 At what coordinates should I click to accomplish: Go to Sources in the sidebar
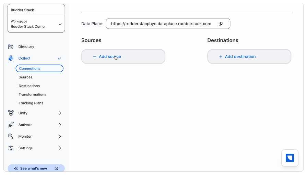pyautogui.click(x=25, y=77)
